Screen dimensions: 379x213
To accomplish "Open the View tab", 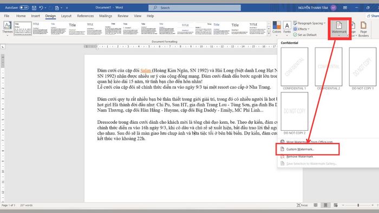I will [x=138, y=16].
